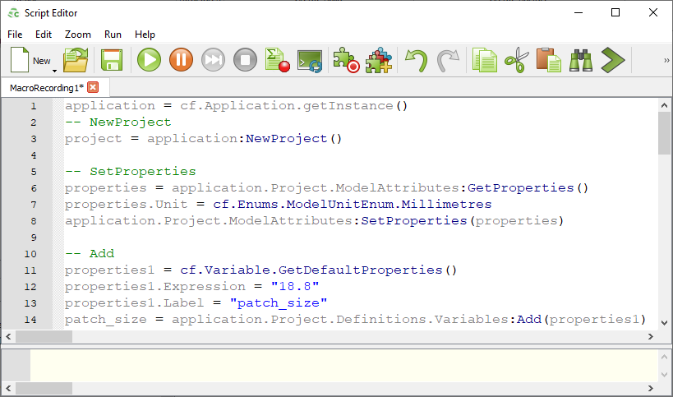Pause script execution with orange button
The image size is (673, 397).
181,60
